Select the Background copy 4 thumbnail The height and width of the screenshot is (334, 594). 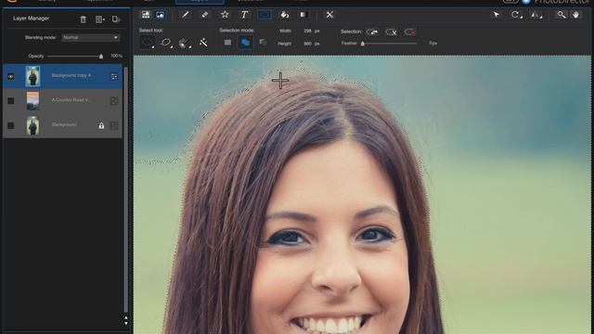coord(32,76)
